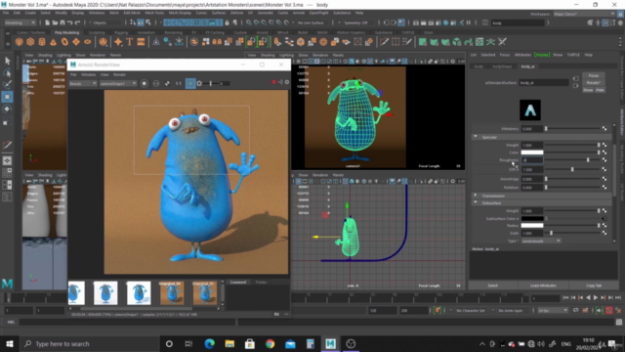Create a polygon cube from the shelf

click(x=30, y=41)
